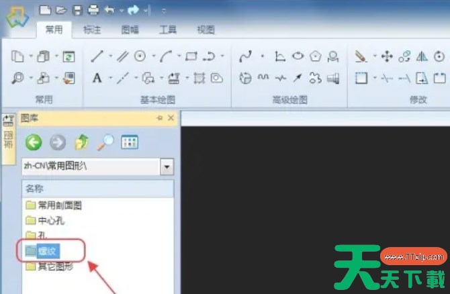The height and width of the screenshot is (294, 450).
Task: Expand the Arc tool dropdown arrow
Action: tap(179, 56)
